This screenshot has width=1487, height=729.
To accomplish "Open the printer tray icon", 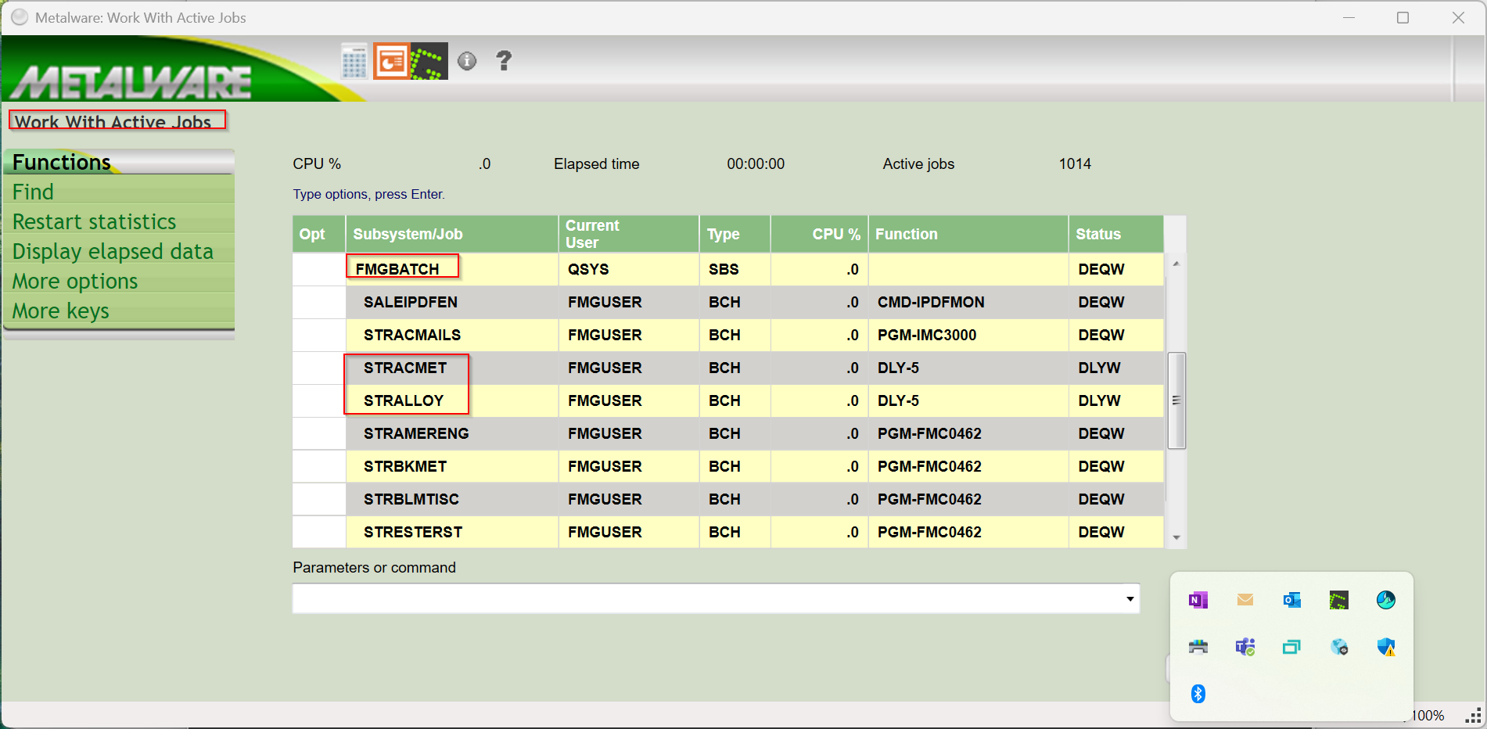I will [1198, 647].
